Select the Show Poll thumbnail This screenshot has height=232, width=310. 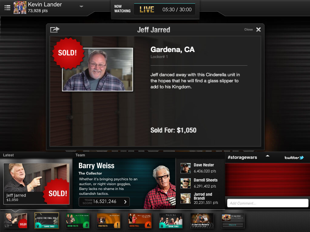(140, 221)
